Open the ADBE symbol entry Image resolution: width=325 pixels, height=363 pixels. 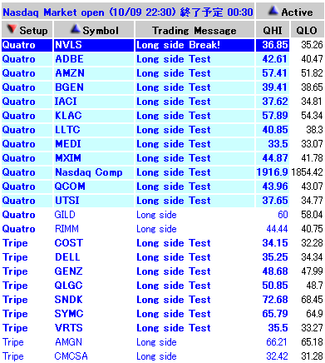click(69, 59)
